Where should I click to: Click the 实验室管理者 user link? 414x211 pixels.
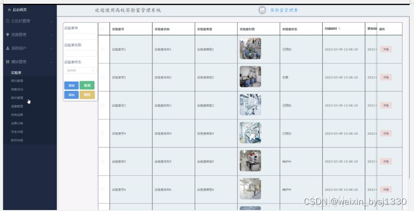pos(284,10)
